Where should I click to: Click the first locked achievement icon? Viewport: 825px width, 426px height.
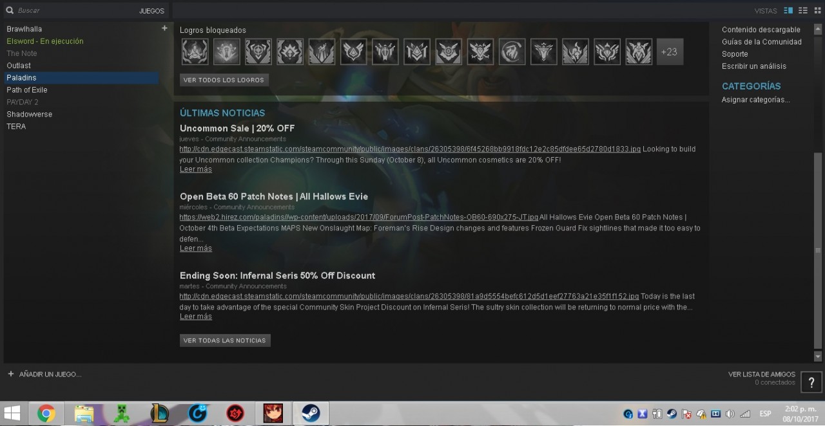click(x=195, y=51)
